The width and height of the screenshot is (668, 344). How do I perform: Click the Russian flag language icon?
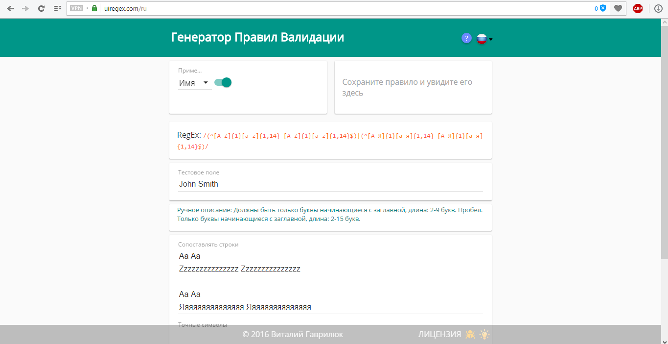coord(482,39)
